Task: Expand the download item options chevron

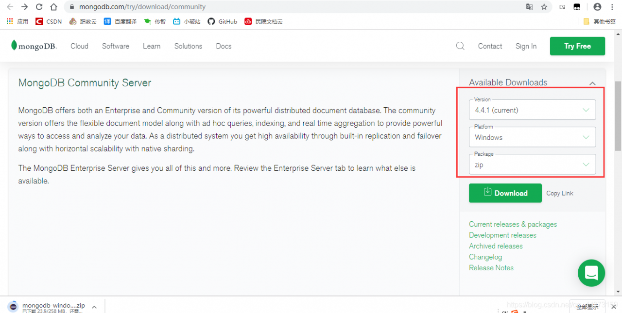Action: [x=94, y=307]
